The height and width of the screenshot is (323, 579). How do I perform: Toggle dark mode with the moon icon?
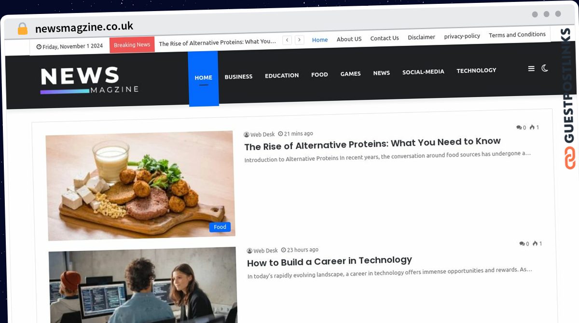pos(545,68)
